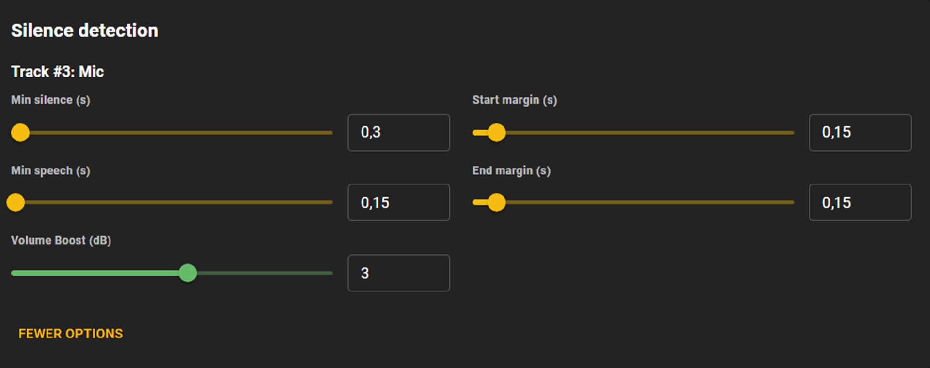Collapse options using FEWER OPTIONS
The image size is (930, 368).
pyautogui.click(x=71, y=333)
